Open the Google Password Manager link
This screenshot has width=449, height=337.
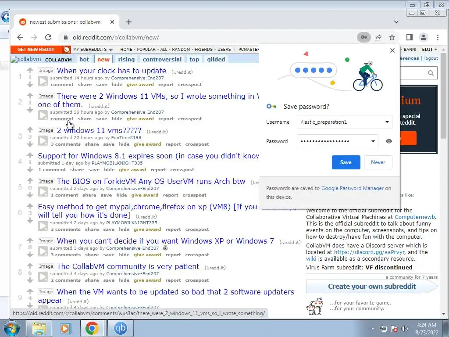tap(352, 188)
